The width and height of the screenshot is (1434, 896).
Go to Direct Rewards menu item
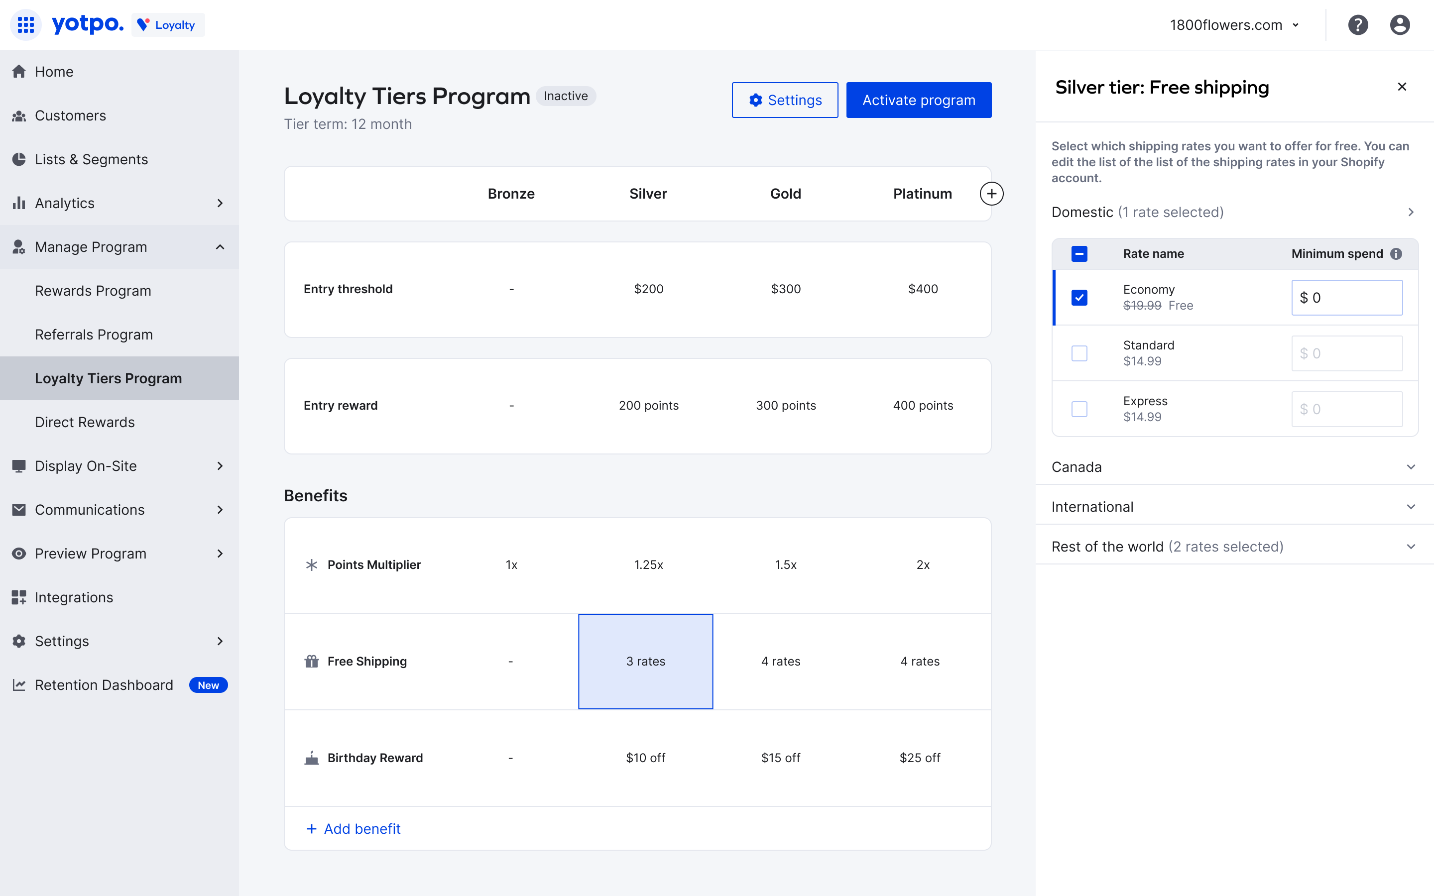coord(85,422)
